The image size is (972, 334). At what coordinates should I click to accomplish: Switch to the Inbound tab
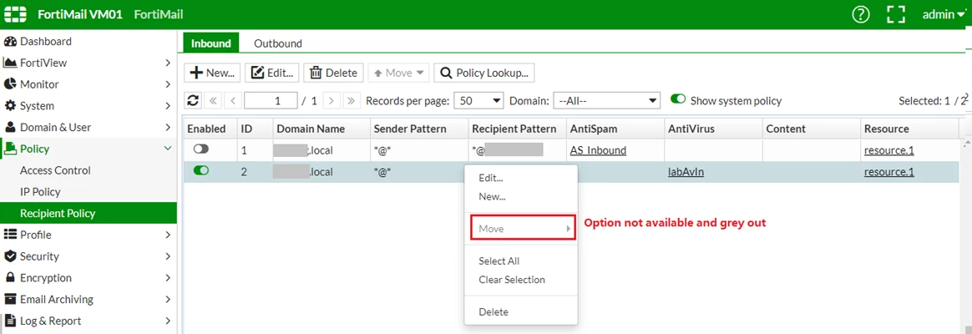(x=210, y=43)
